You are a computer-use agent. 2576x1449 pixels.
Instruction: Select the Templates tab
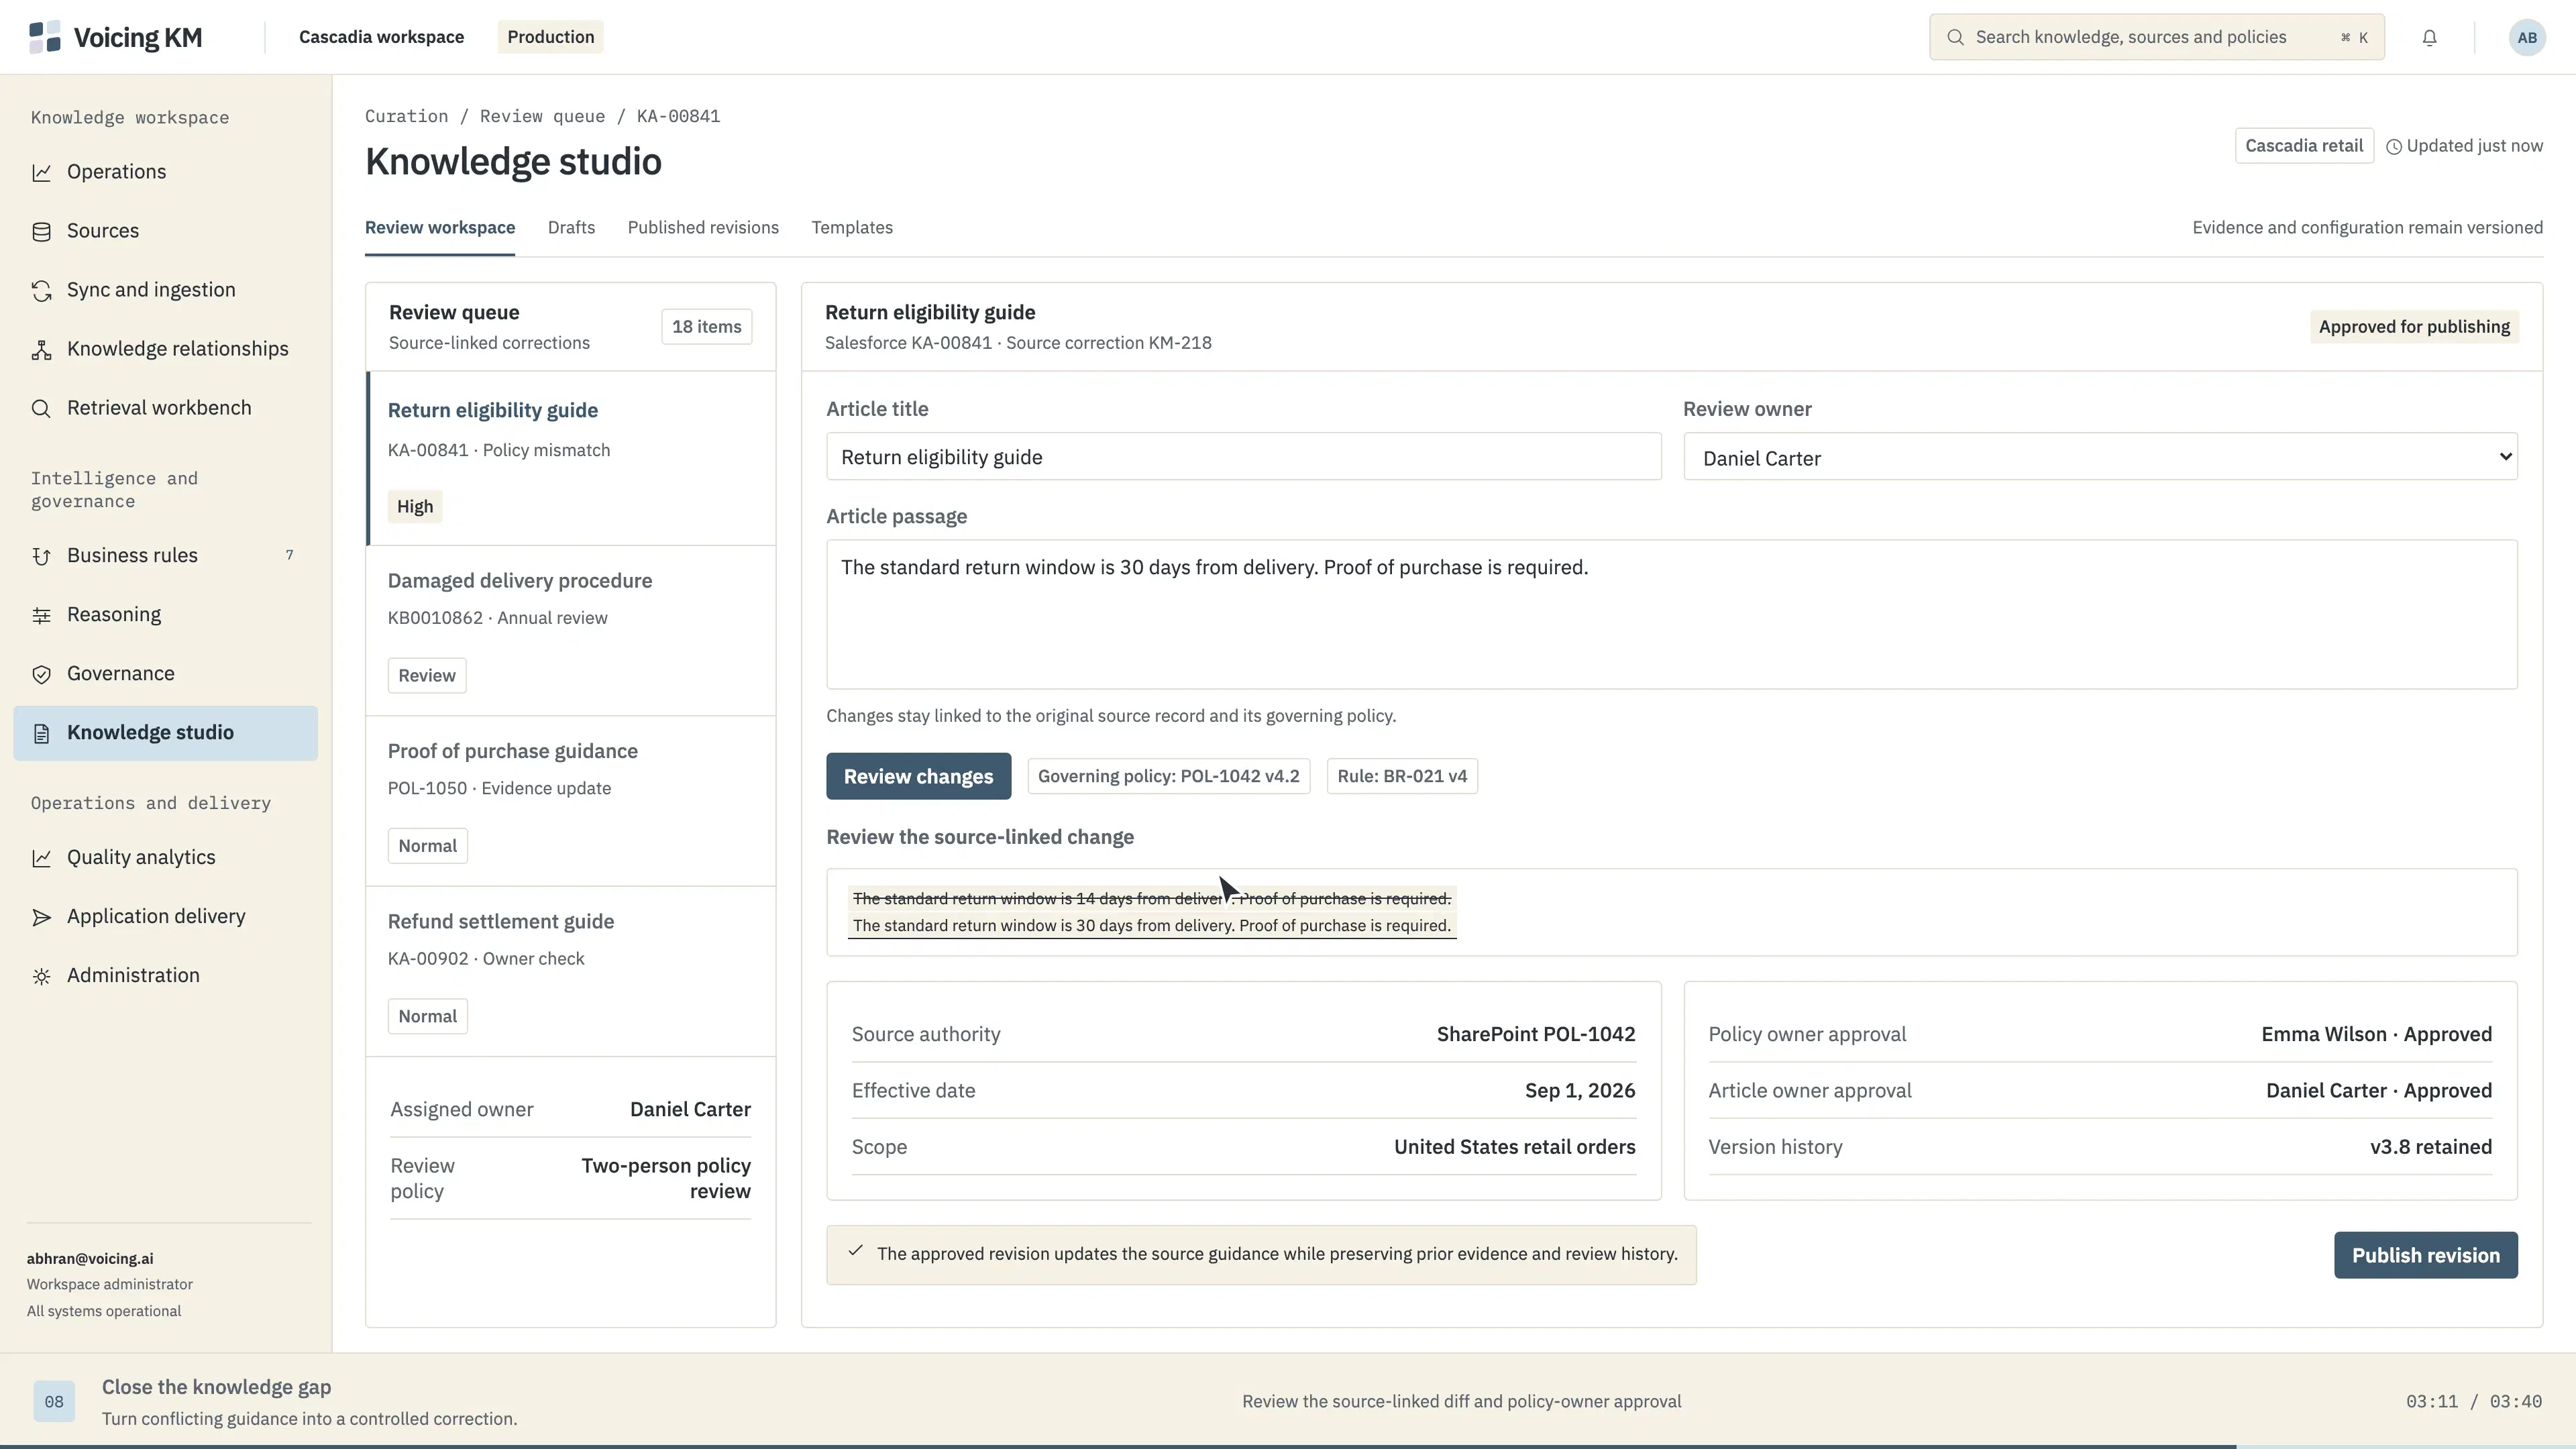coord(852,228)
